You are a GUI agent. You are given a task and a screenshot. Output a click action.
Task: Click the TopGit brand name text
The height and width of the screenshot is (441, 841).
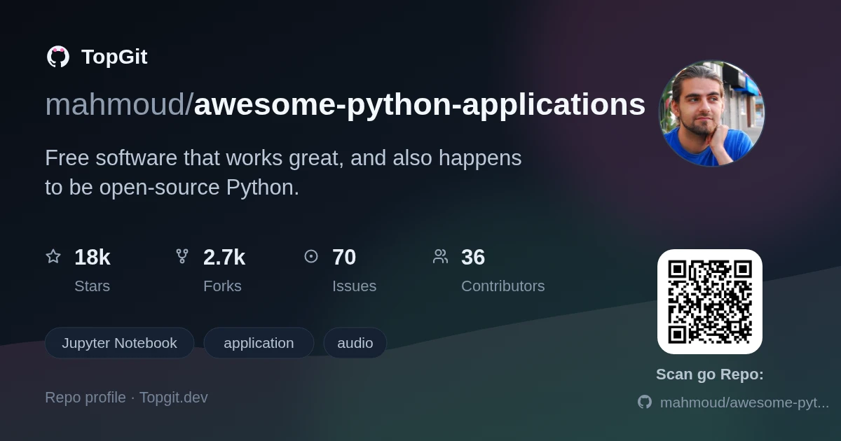tap(114, 57)
